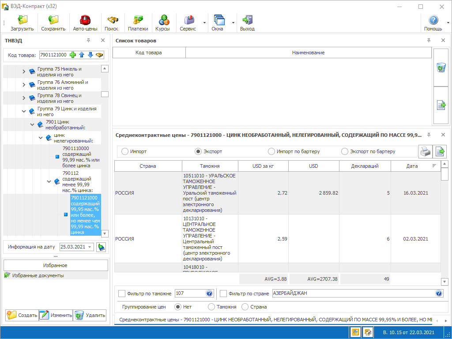
Task: Pin the ТНВЭД panel
Action: pyautogui.click(x=88, y=40)
